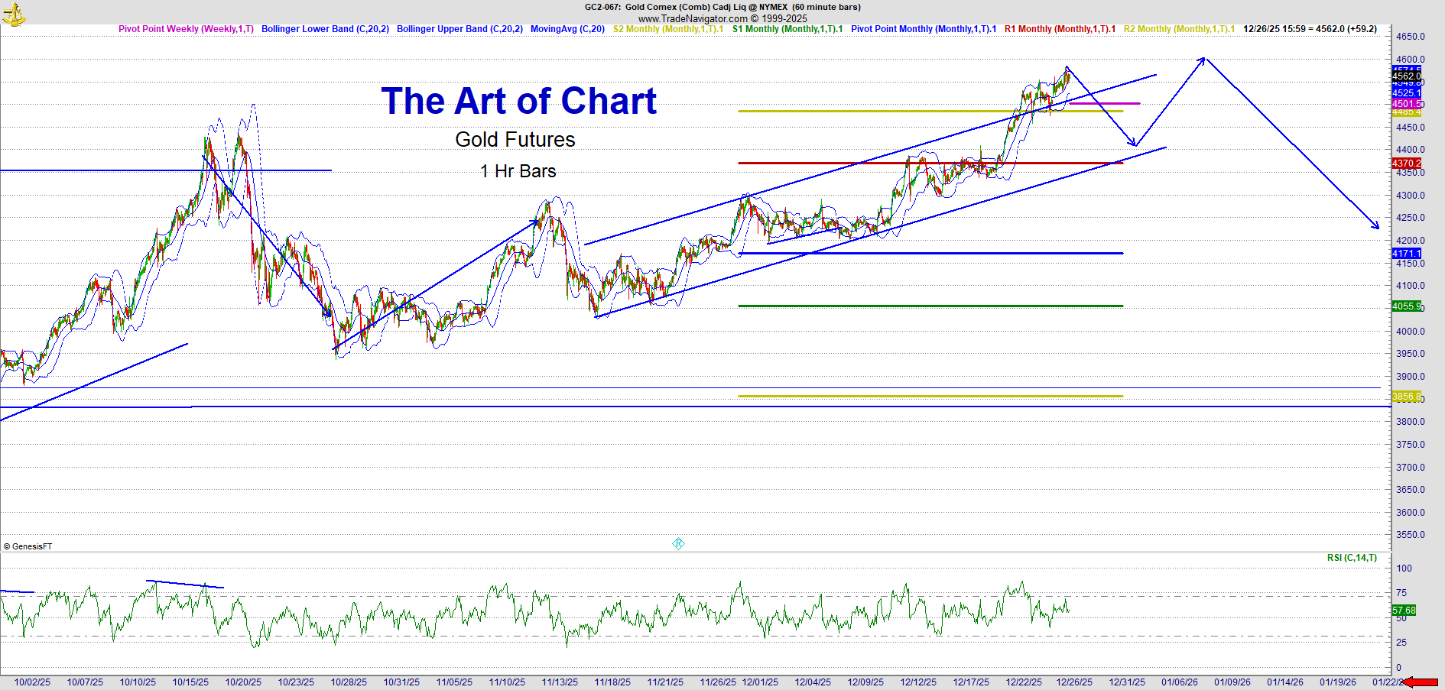Screen dimensions: 1445x690
Task: Click the yellow 3856.8 price tag
Action: click(x=1406, y=397)
